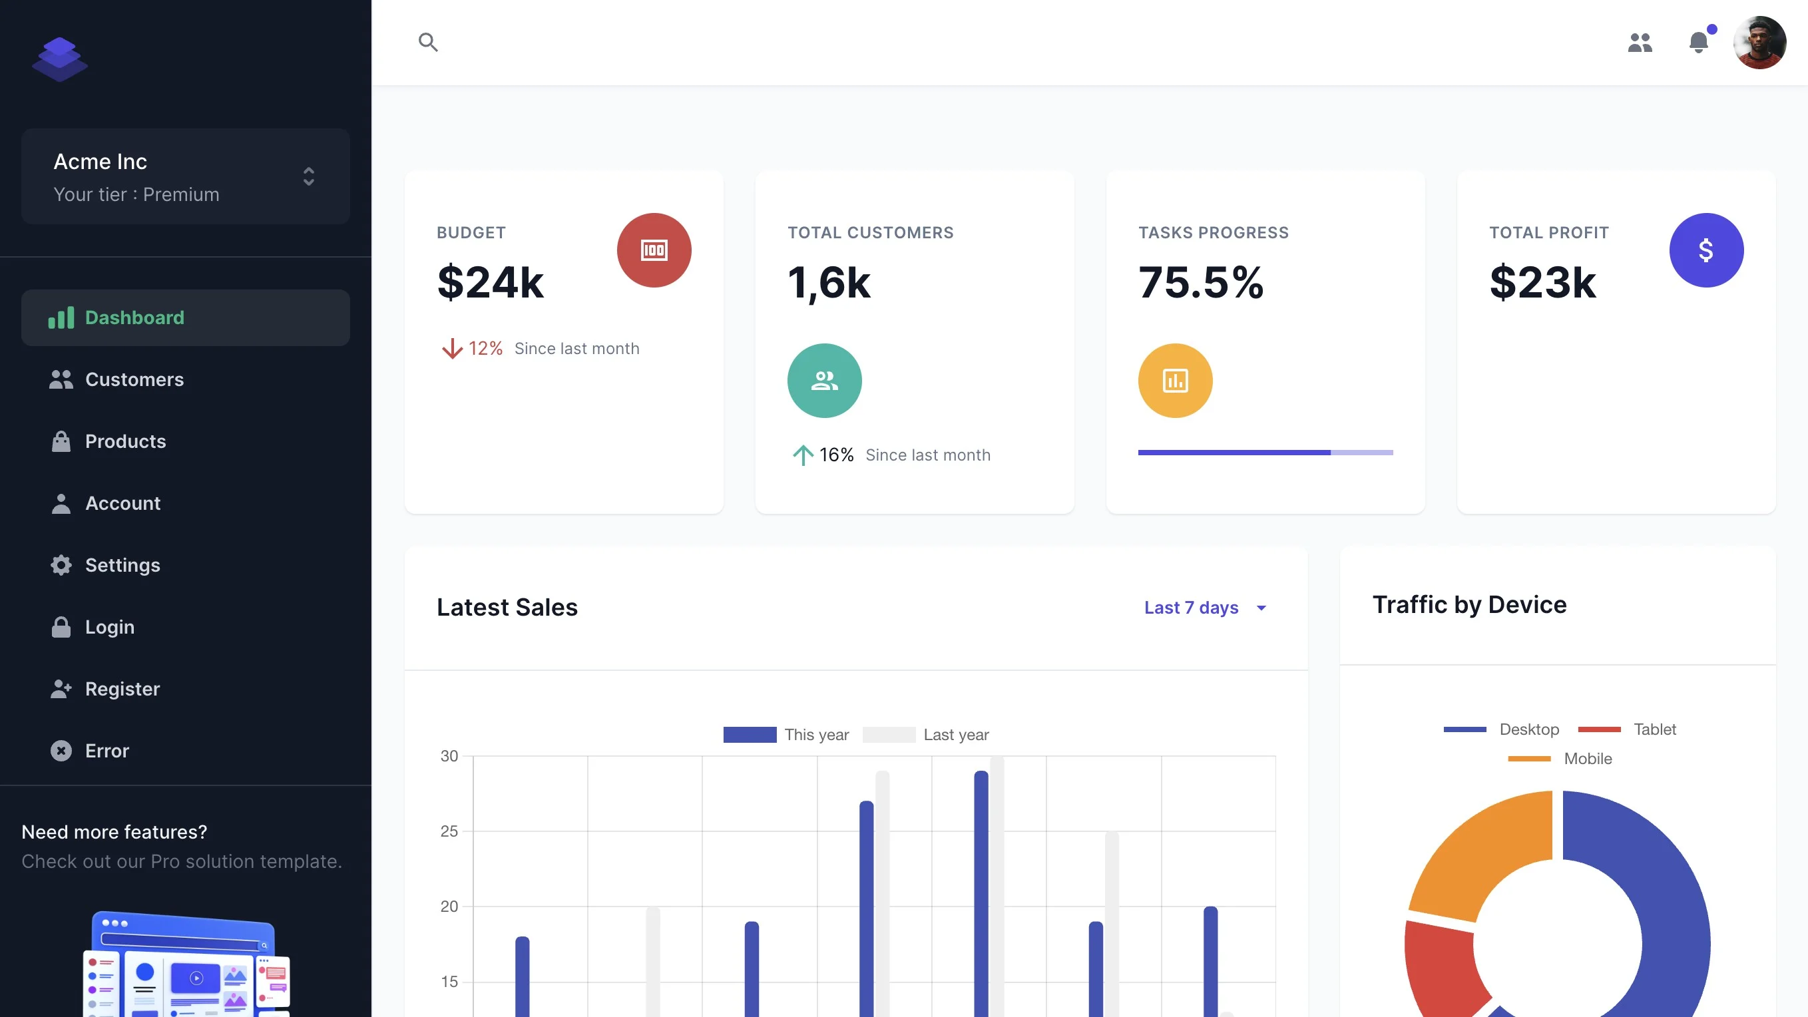
Task: Click the orange Tasks Progress chart icon
Action: 1175,381
